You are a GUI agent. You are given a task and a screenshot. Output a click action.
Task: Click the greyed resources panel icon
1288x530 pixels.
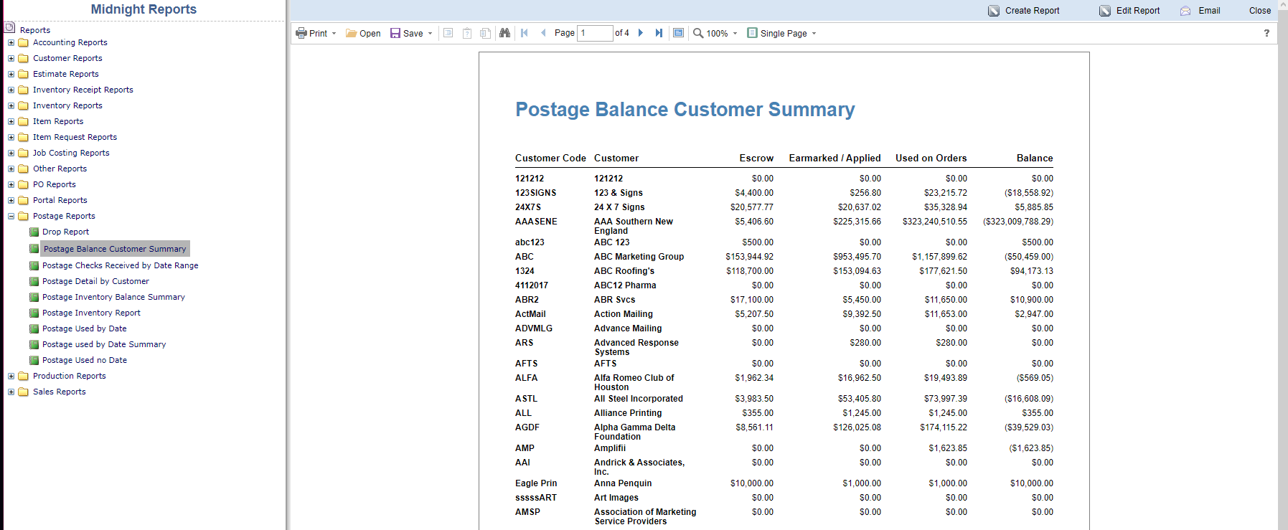pyautogui.click(x=486, y=33)
